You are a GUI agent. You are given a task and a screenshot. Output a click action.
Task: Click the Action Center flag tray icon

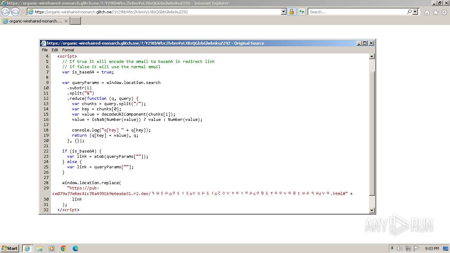click(x=417, y=248)
